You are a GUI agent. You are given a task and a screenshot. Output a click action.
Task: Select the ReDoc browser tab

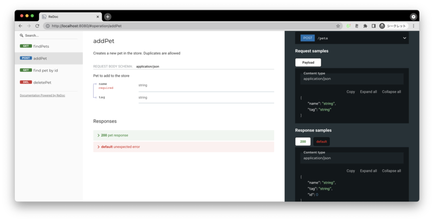tap(71, 17)
